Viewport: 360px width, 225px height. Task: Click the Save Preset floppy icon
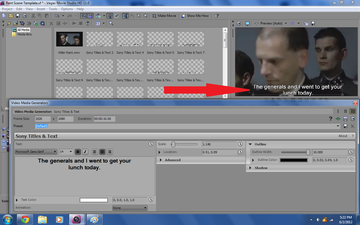[x=345, y=126]
